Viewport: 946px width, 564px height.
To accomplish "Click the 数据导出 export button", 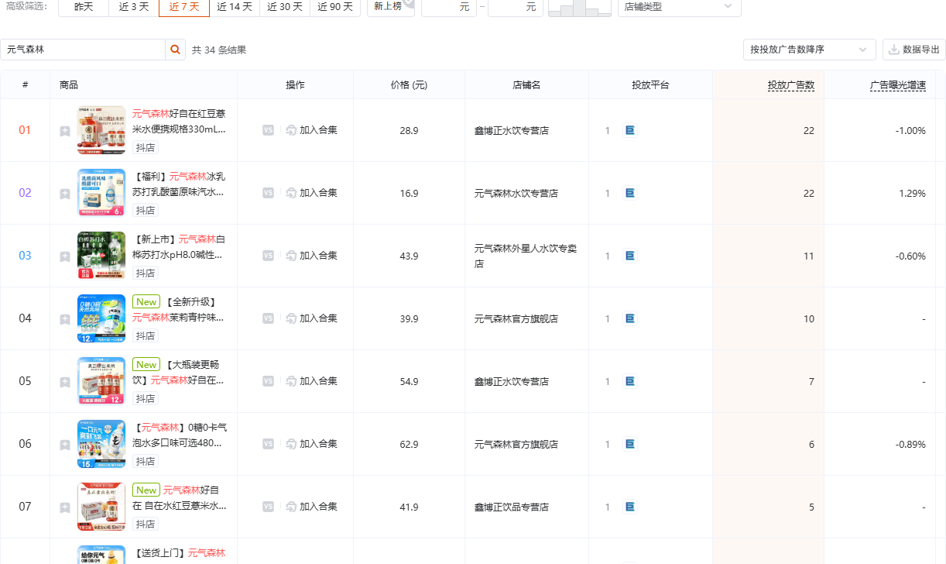I will tap(914, 50).
